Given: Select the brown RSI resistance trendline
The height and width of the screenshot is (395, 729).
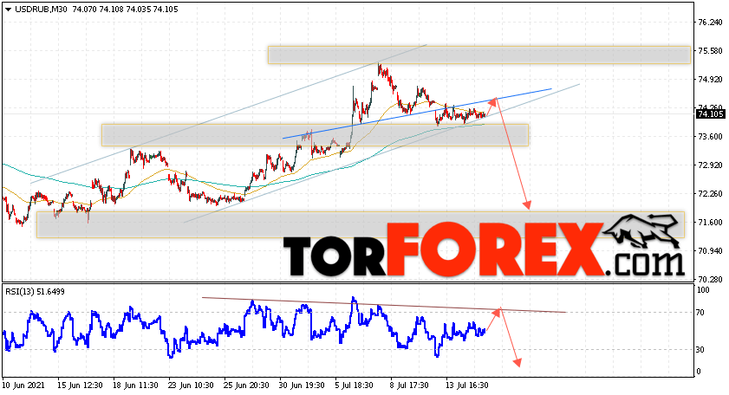Looking at the screenshot, I should (384, 305).
